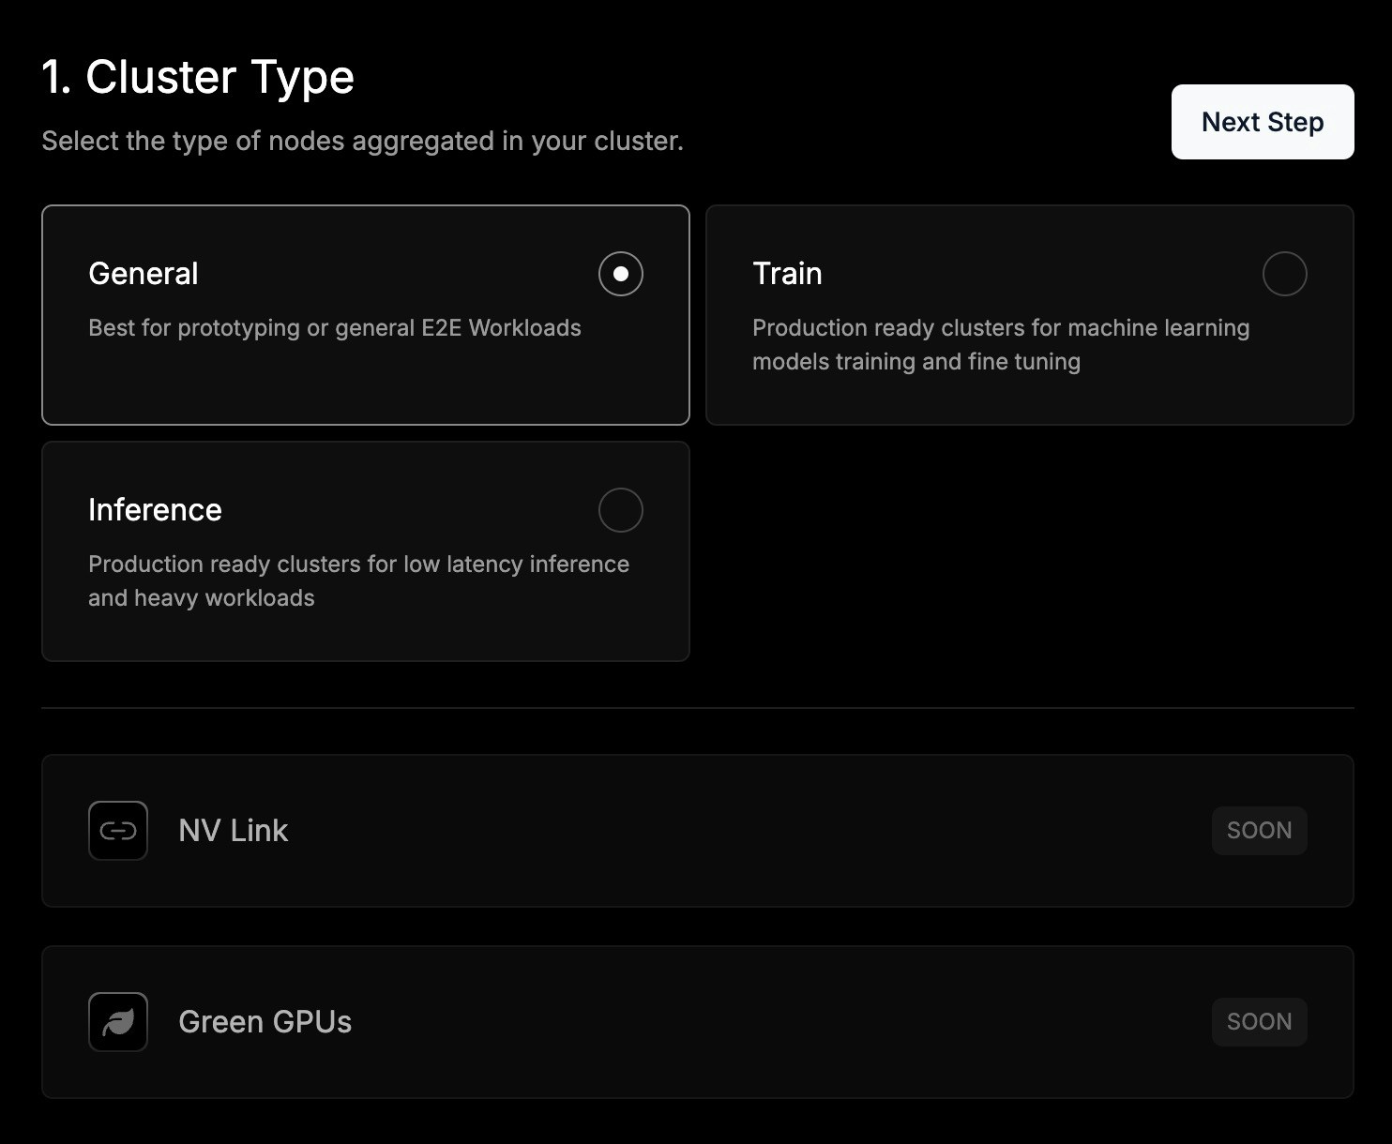Click the '1. Cluster Type' heading
The height and width of the screenshot is (1144, 1392).
(x=198, y=77)
